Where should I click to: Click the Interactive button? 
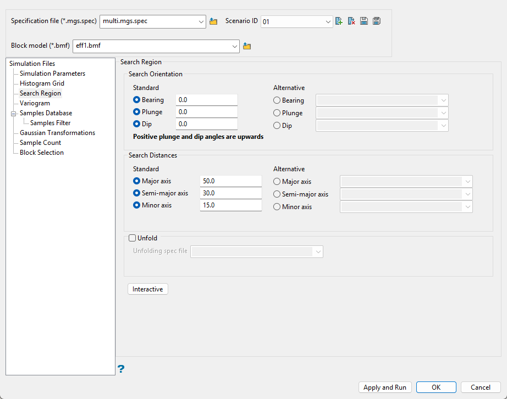point(147,289)
